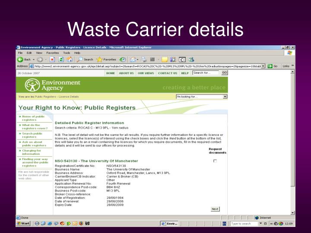Click the Research books toolbar icon

[173, 60]
